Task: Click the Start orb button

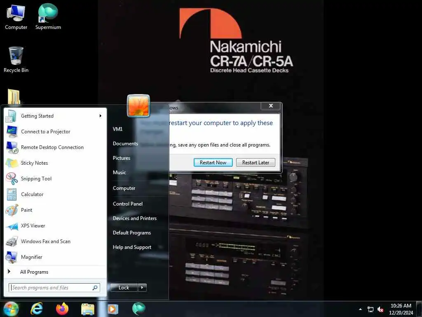Action: (11, 309)
